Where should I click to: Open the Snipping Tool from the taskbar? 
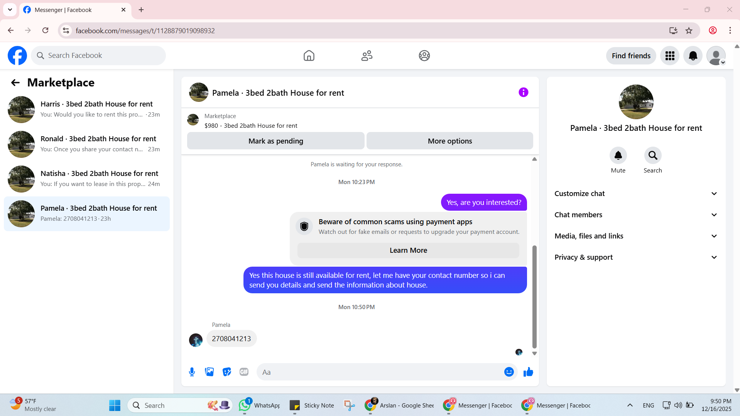[350, 405]
